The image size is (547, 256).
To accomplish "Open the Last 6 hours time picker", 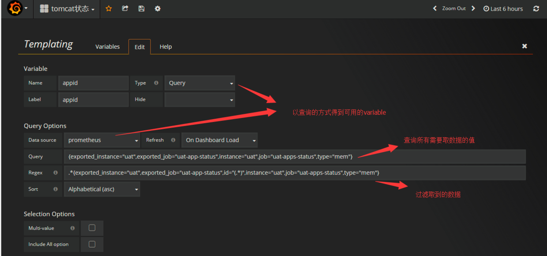I will [x=503, y=8].
